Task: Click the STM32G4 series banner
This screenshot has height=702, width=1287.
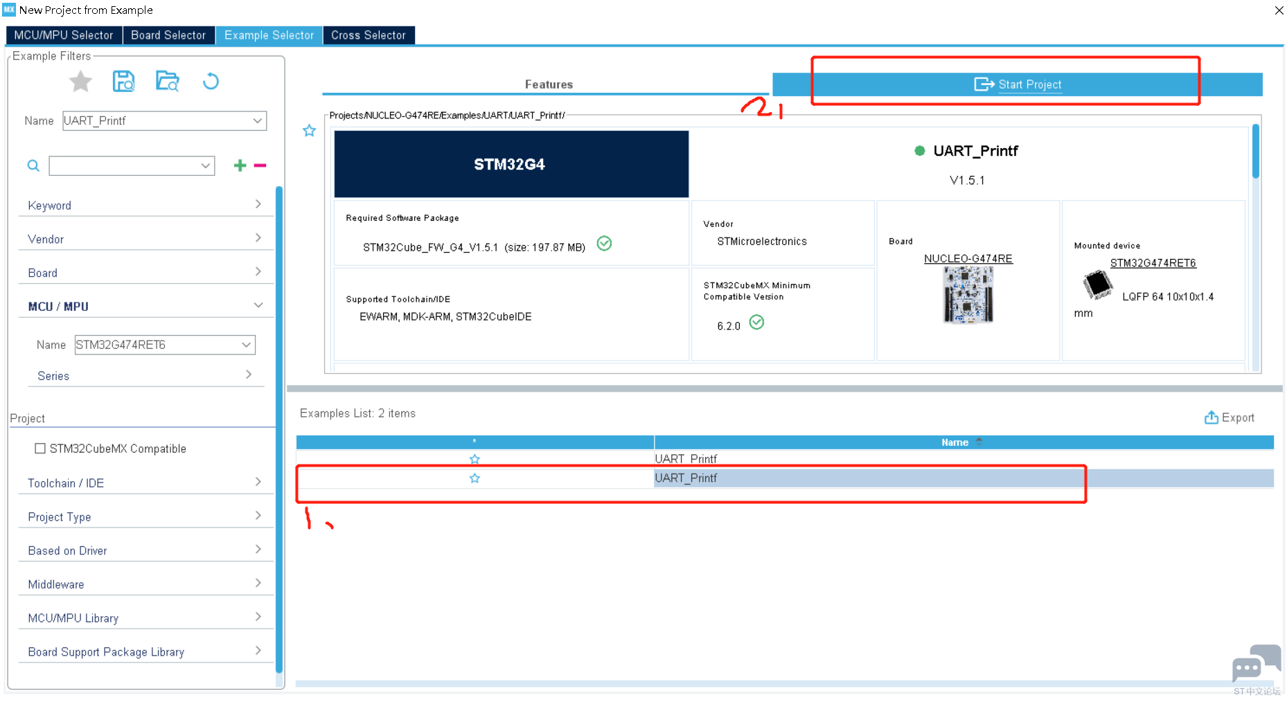Action: 511,164
